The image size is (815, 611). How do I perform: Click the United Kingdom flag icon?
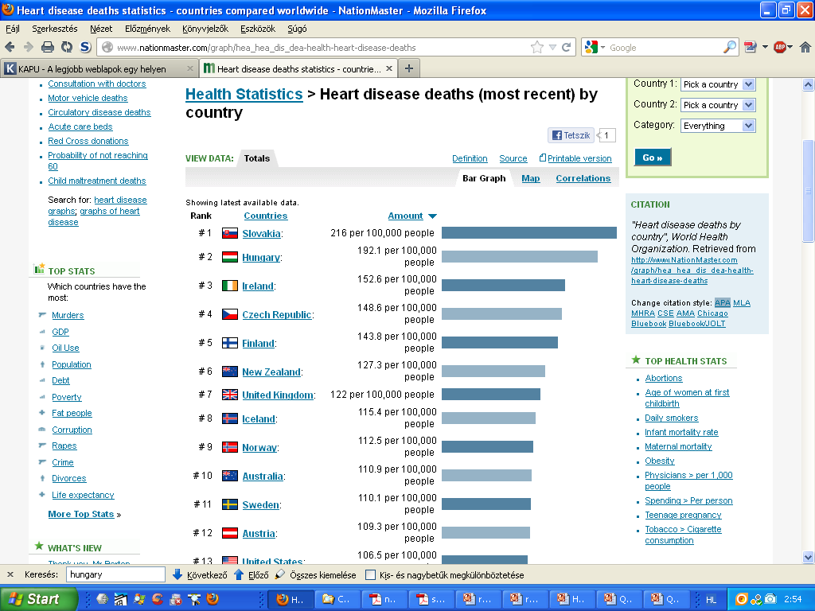point(230,395)
